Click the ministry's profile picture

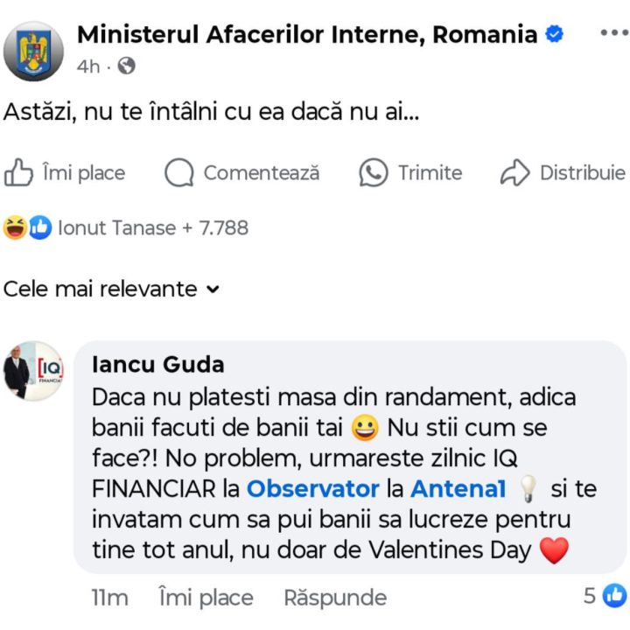pos(33,51)
